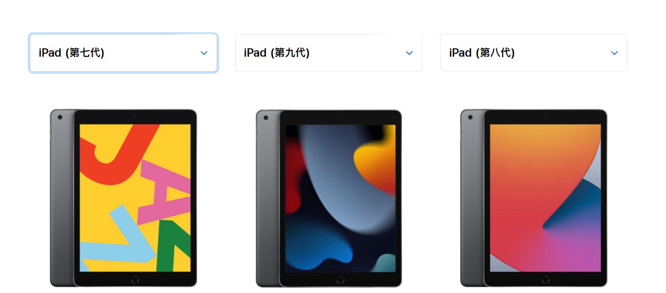The width and height of the screenshot is (666, 293).
Task: Click chevron arrow beside iPad (第九代)
Action: (409, 53)
